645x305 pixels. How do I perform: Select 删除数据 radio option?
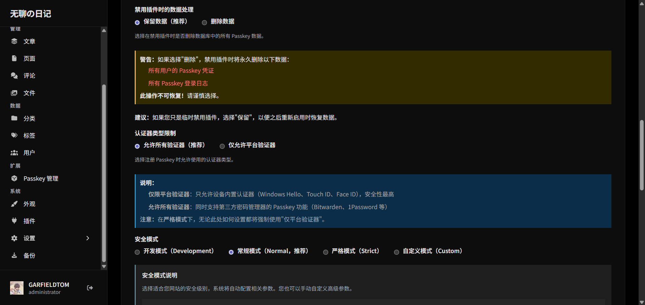click(x=204, y=22)
